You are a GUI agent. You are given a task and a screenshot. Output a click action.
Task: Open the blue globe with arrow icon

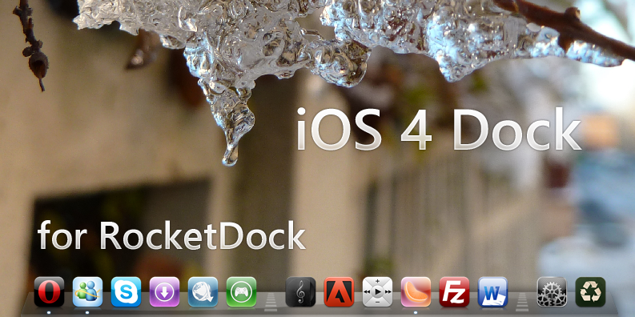(x=203, y=291)
